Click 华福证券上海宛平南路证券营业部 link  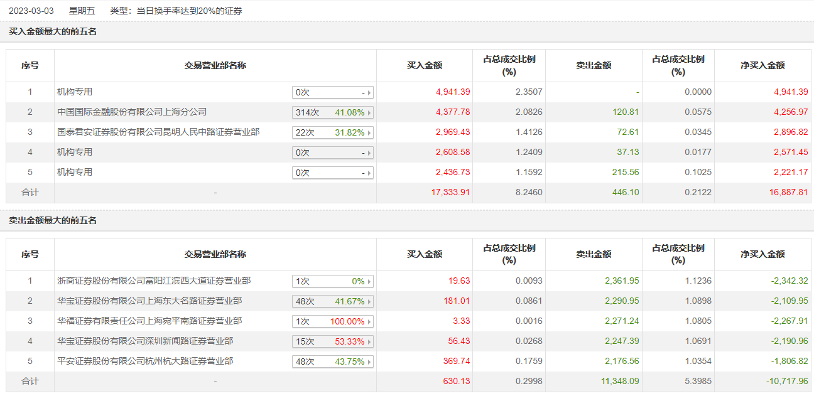click(149, 321)
